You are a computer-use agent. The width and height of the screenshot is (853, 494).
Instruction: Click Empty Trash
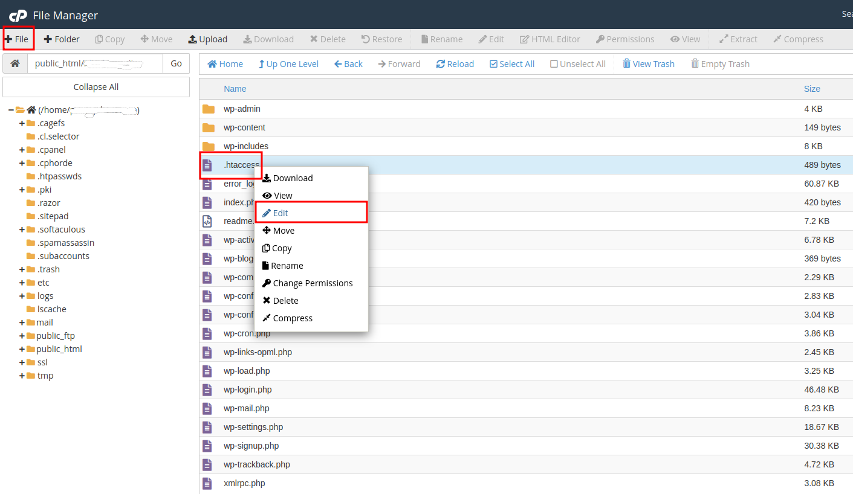pos(721,64)
